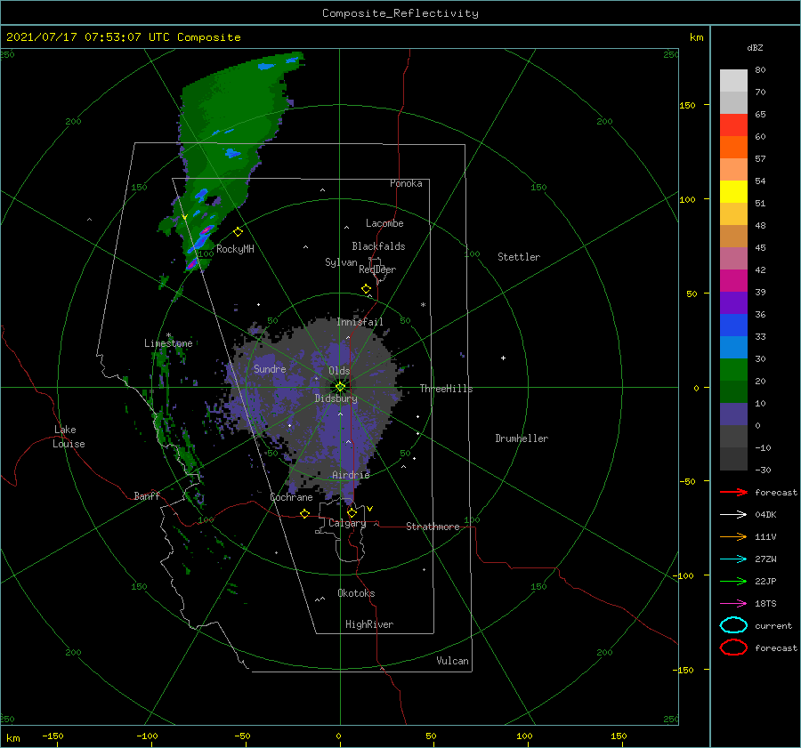Click the asterisk marker above Limestone label
801x748 pixels.
coord(168,335)
